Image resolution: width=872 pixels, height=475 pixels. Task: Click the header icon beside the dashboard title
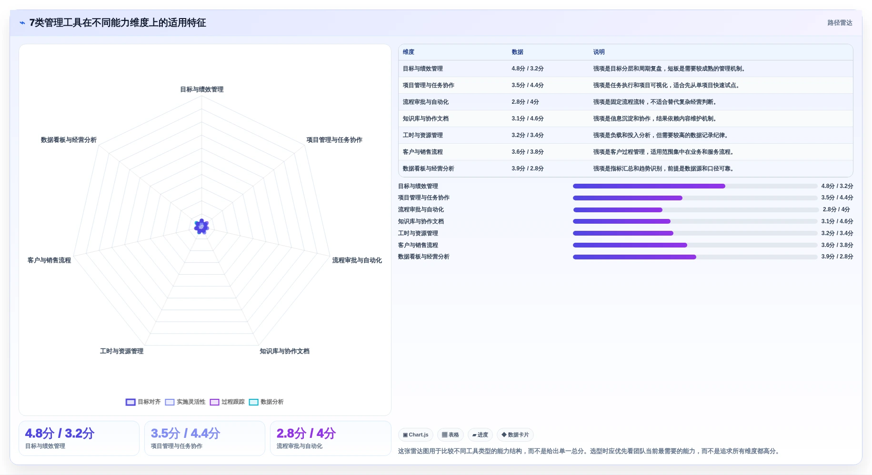click(22, 23)
